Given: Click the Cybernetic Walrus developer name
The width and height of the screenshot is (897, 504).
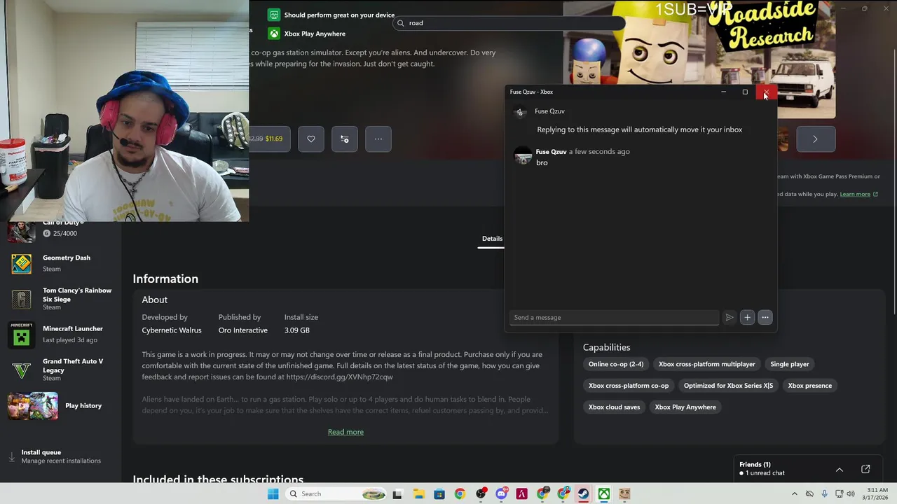Looking at the screenshot, I should (172, 330).
